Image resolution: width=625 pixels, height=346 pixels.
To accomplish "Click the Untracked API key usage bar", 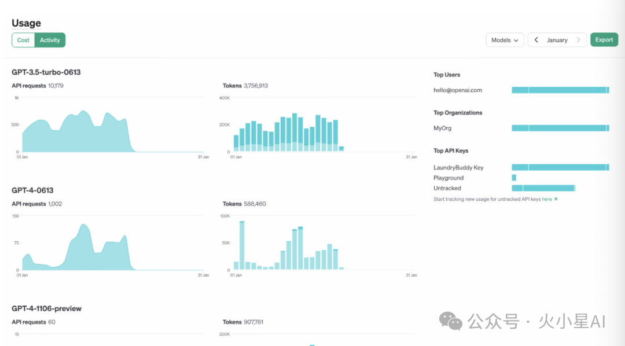I will 543,188.
